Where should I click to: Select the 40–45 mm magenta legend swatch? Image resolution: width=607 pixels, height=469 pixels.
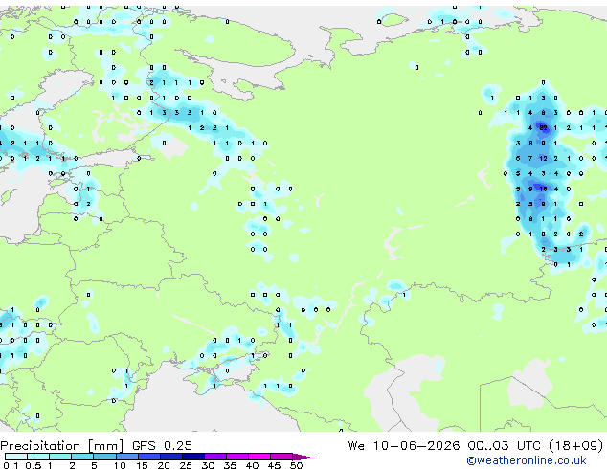point(259,457)
